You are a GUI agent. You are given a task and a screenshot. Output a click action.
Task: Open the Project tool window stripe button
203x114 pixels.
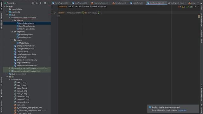tap(1, 6)
